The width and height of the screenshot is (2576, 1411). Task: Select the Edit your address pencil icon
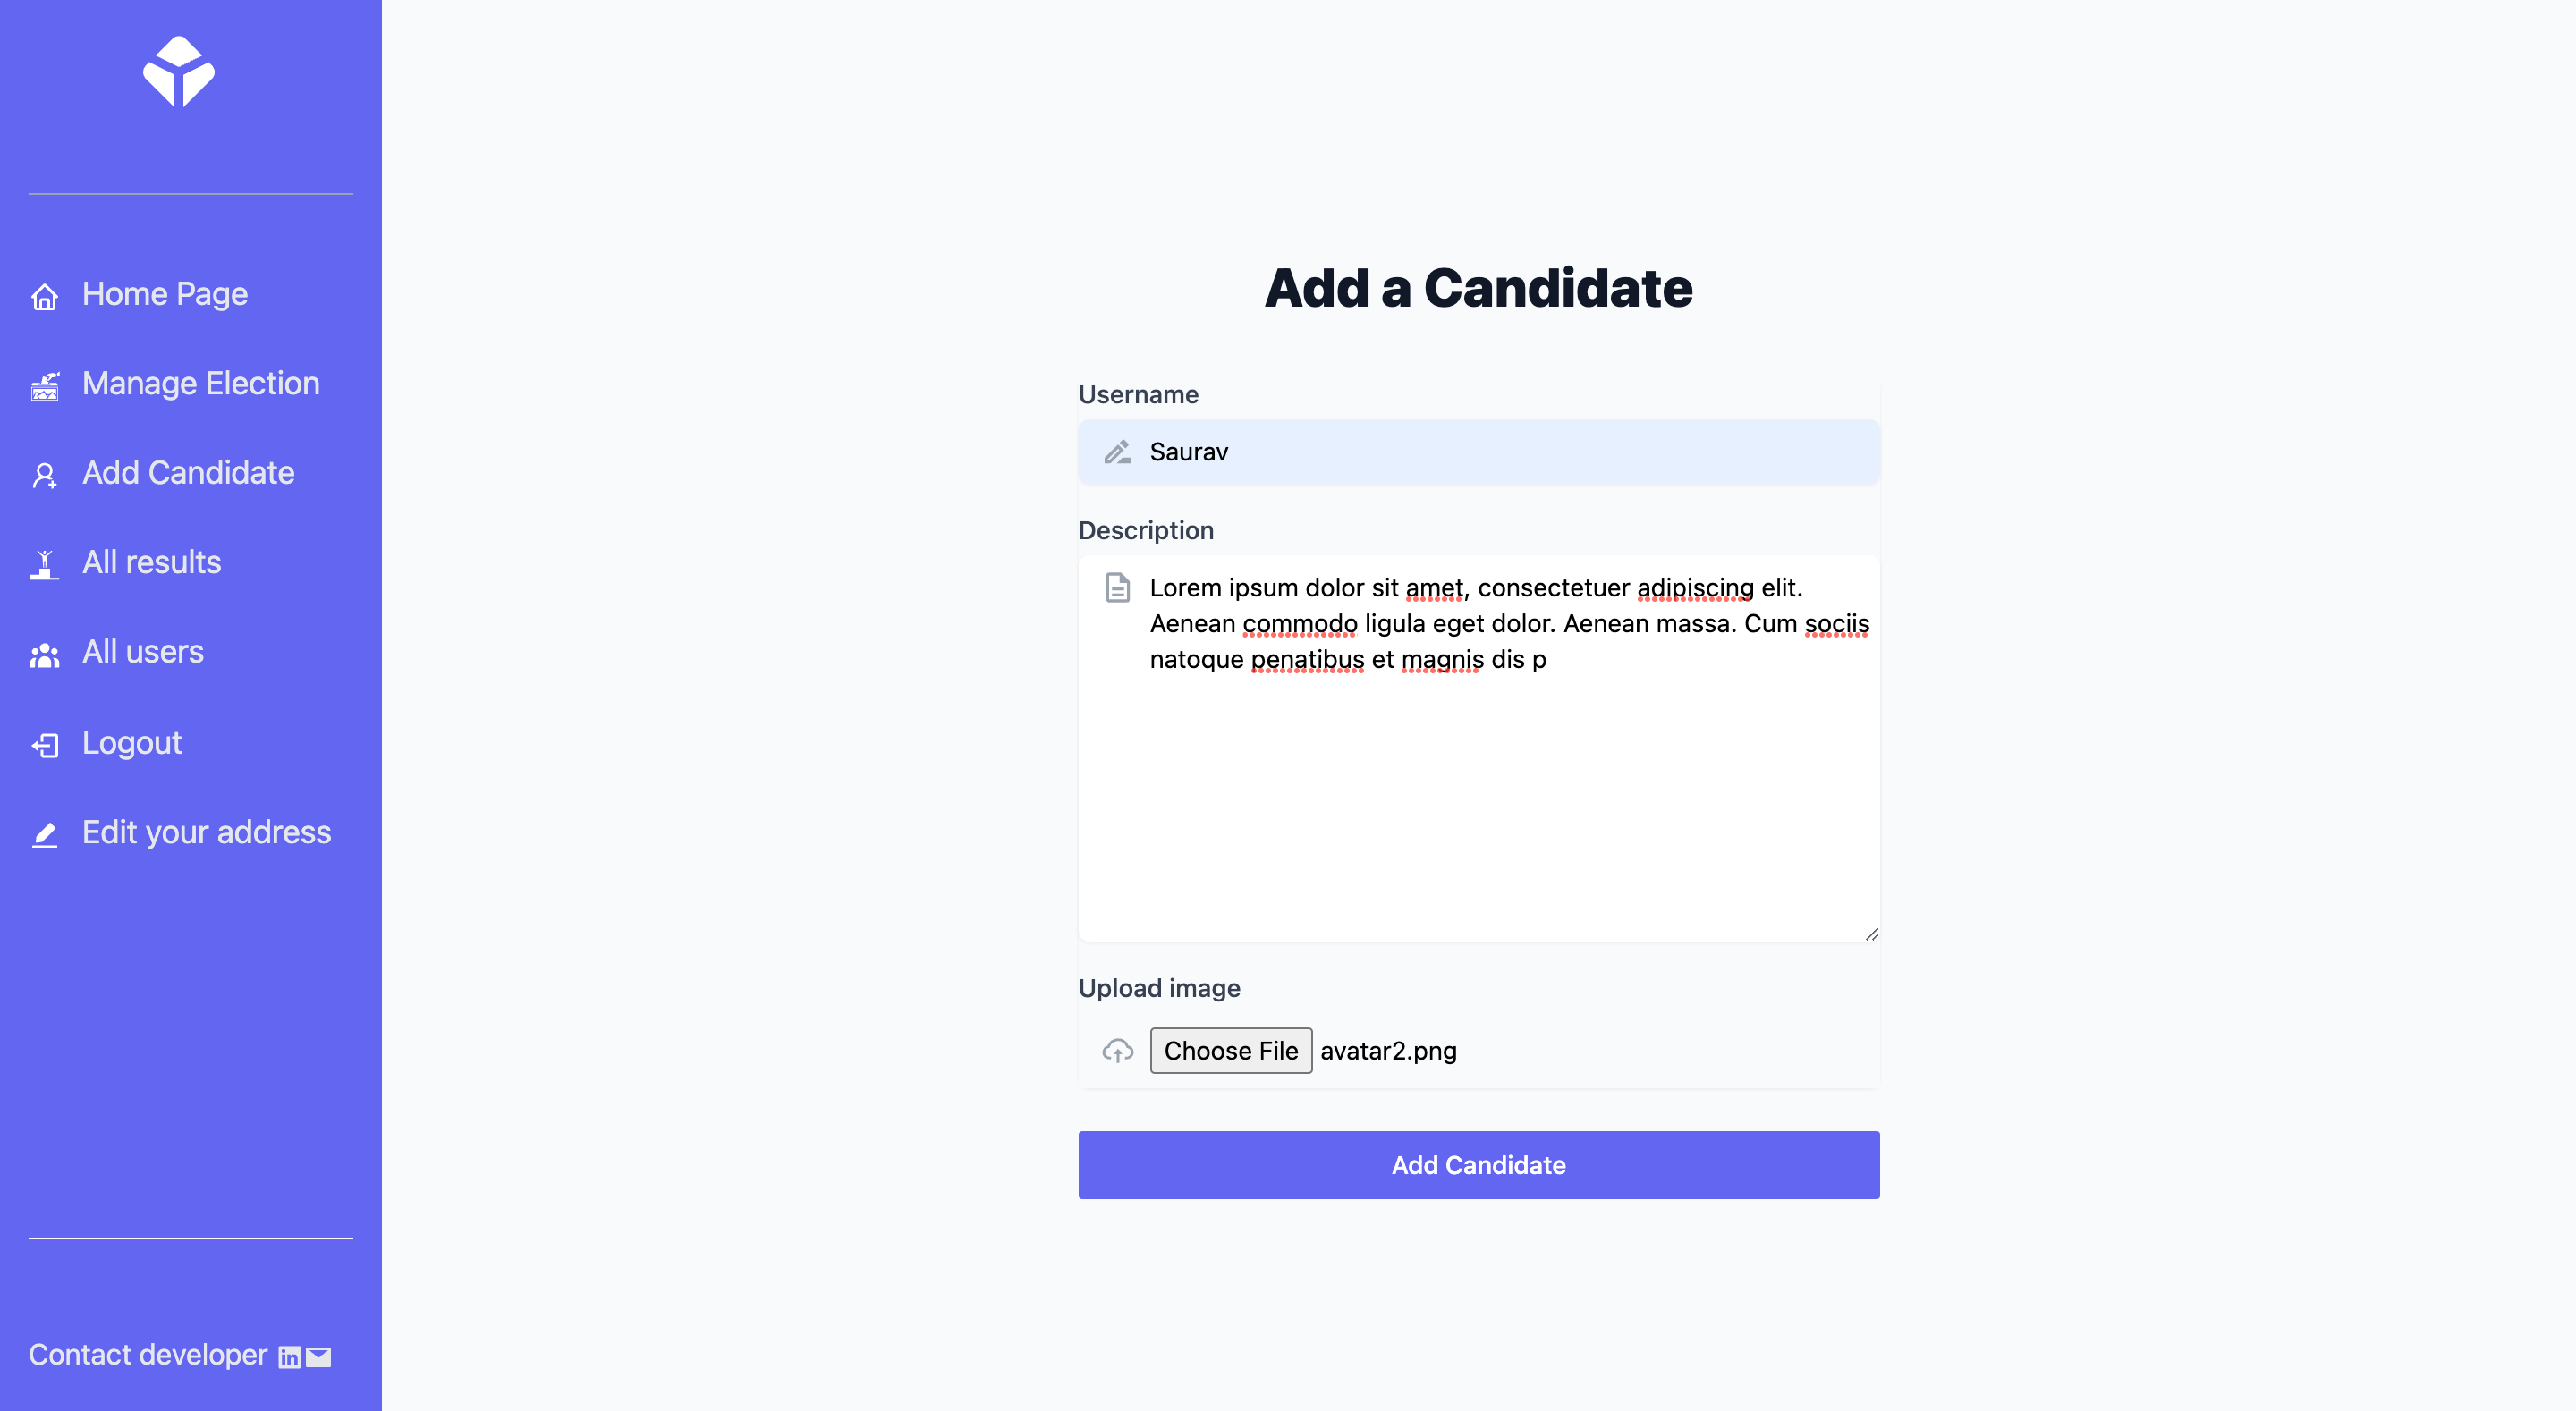pyautogui.click(x=45, y=835)
